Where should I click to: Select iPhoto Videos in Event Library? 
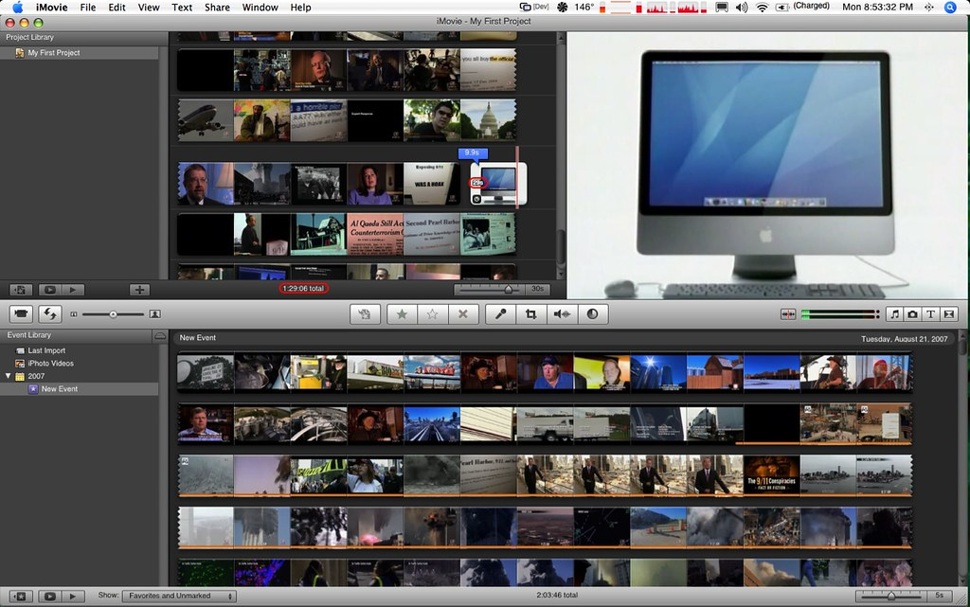pos(50,364)
